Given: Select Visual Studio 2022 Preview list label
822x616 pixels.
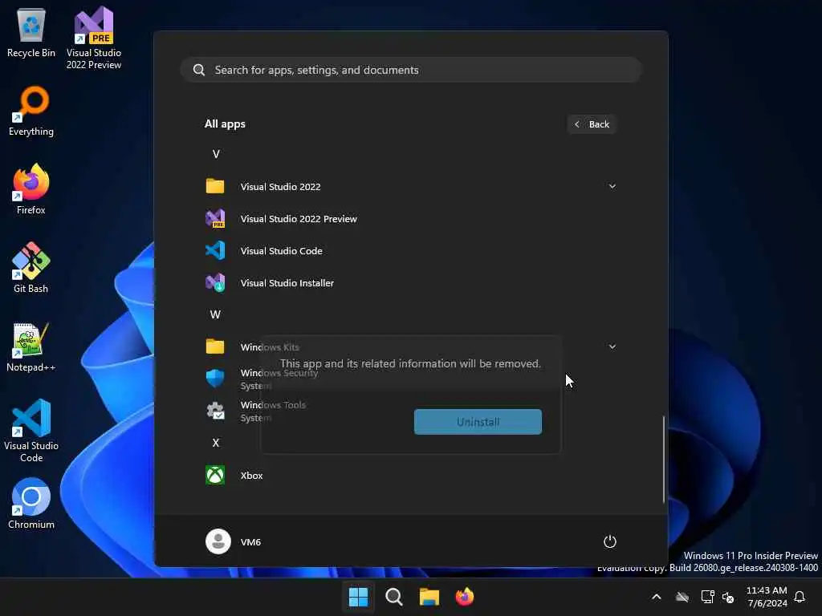Looking at the screenshot, I should coord(299,218).
